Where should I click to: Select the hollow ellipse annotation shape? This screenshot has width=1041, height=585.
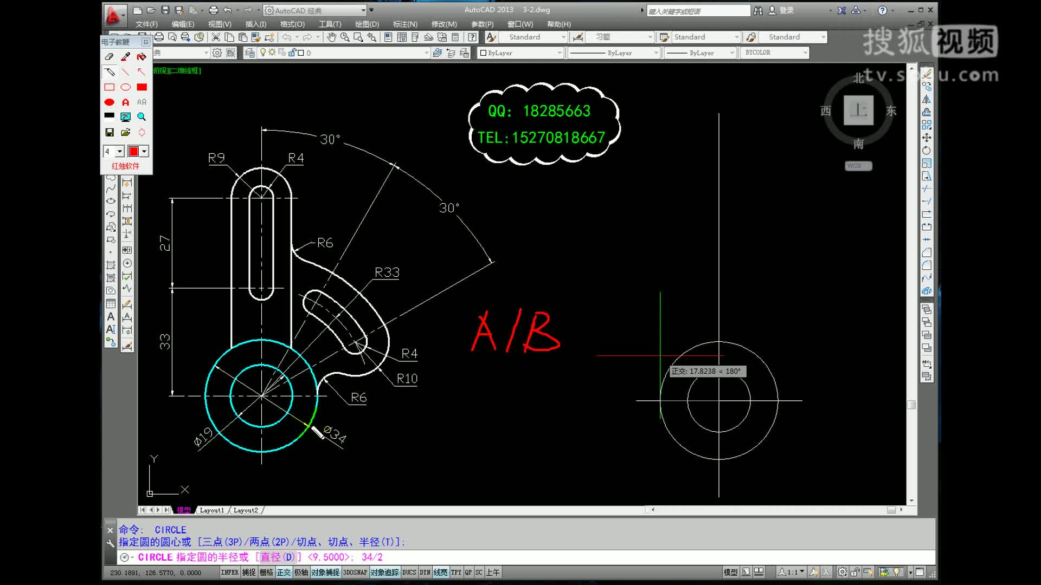125,87
